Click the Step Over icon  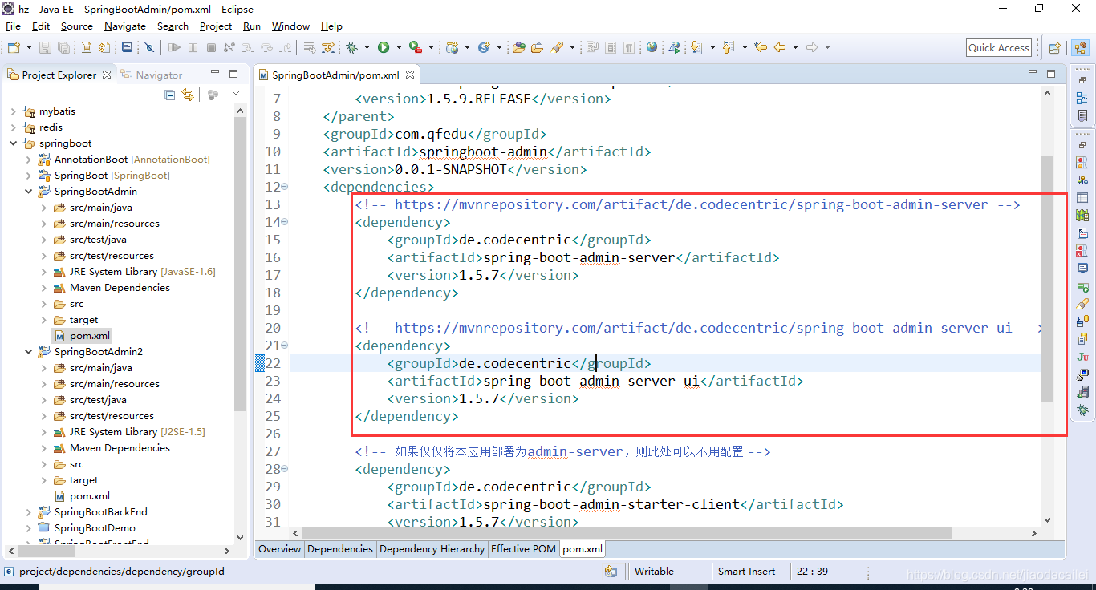(x=266, y=47)
